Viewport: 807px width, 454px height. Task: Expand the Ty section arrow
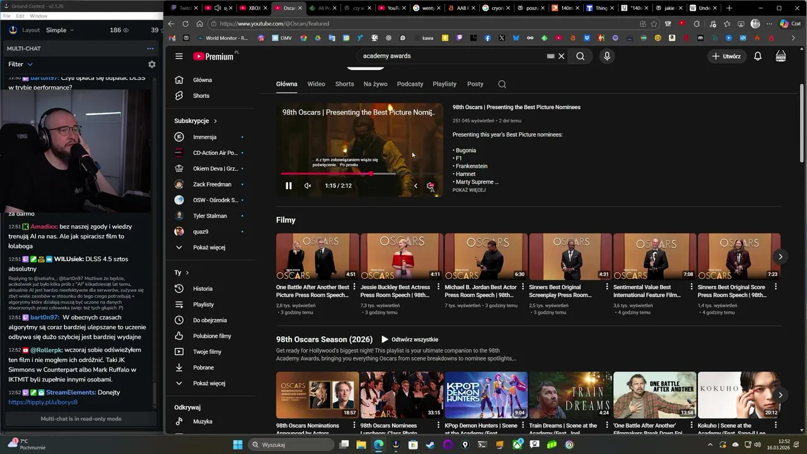click(188, 273)
